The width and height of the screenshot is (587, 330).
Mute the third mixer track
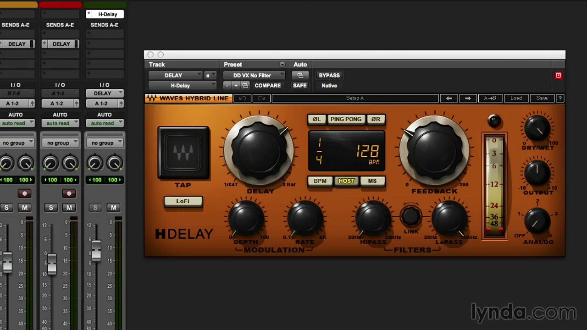coord(114,208)
